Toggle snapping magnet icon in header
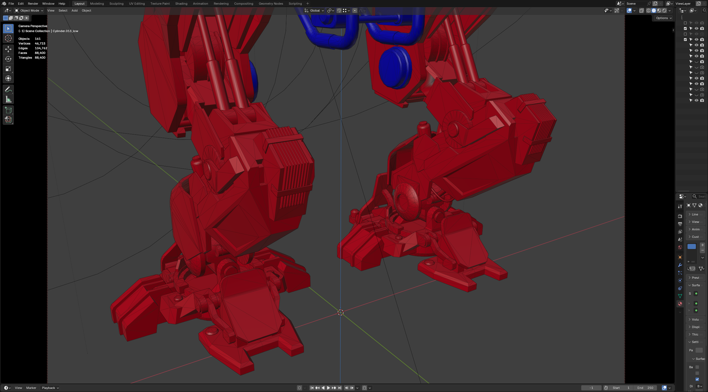Screen dimensions: 708x392 tap(339, 11)
